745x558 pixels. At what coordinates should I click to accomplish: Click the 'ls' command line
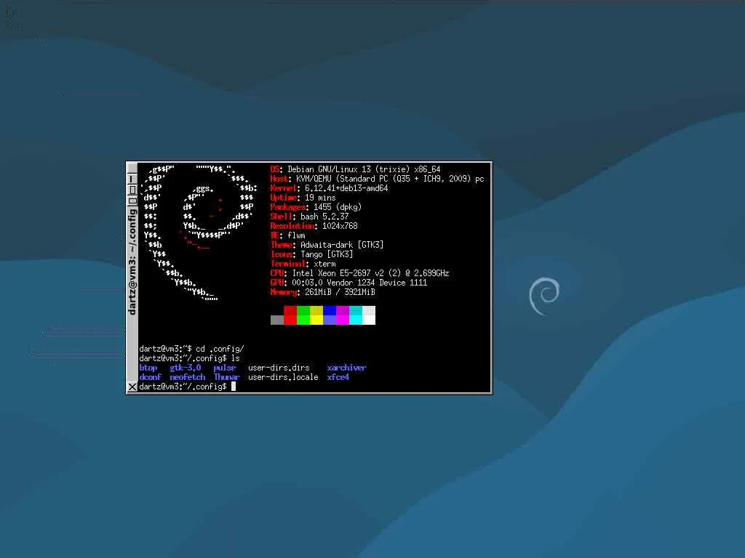tap(236, 358)
